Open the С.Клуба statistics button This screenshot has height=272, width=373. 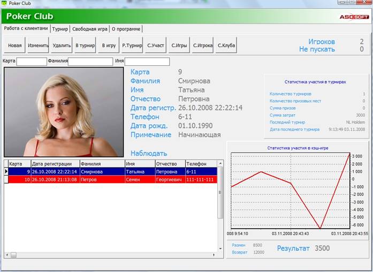[226, 46]
